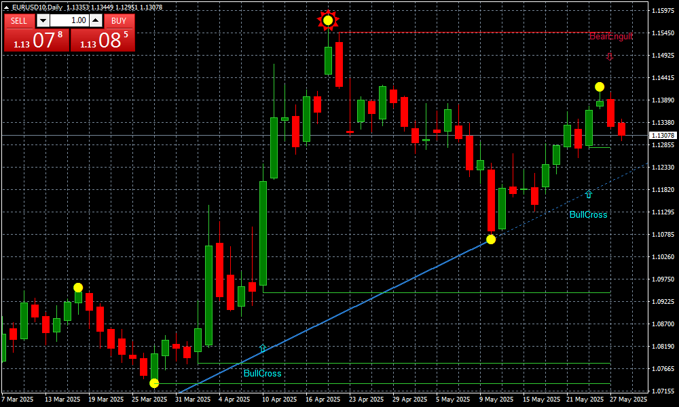Click the SELL button in the trade panel

point(19,20)
